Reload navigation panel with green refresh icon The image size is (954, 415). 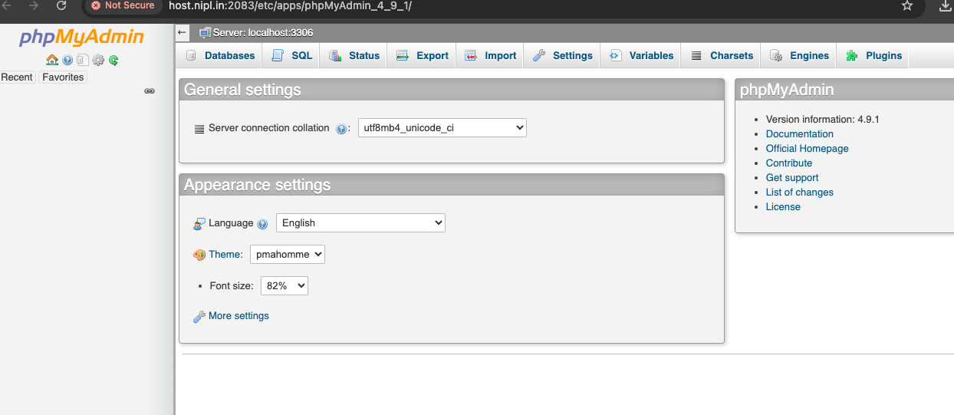pos(113,60)
